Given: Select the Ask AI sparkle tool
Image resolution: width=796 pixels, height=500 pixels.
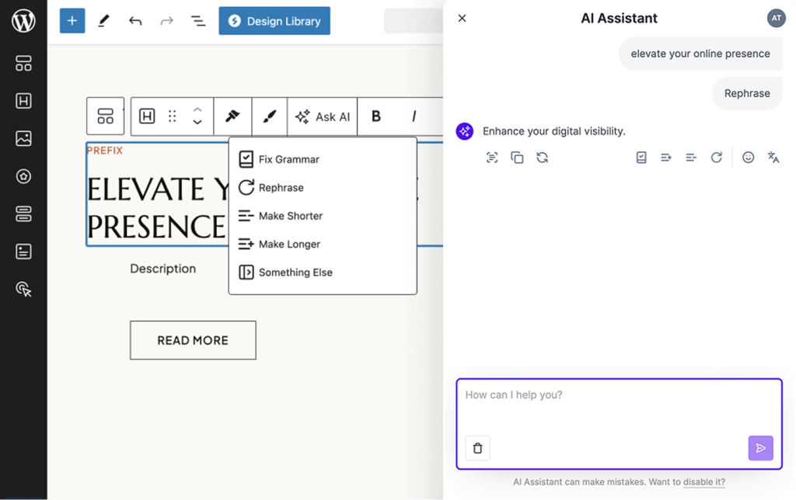Looking at the screenshot, I should coord(322,116).
